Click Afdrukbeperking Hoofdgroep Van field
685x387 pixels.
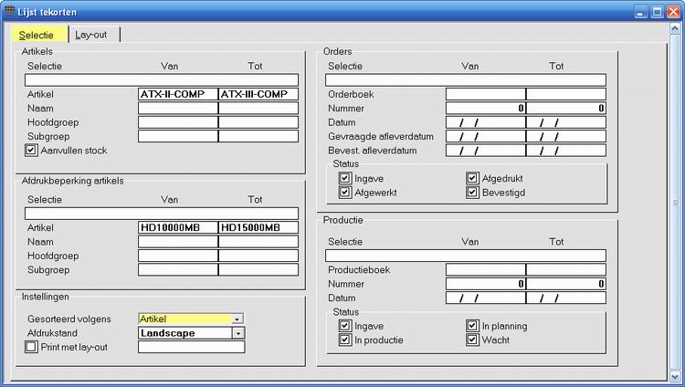click(x=178, y=256)
